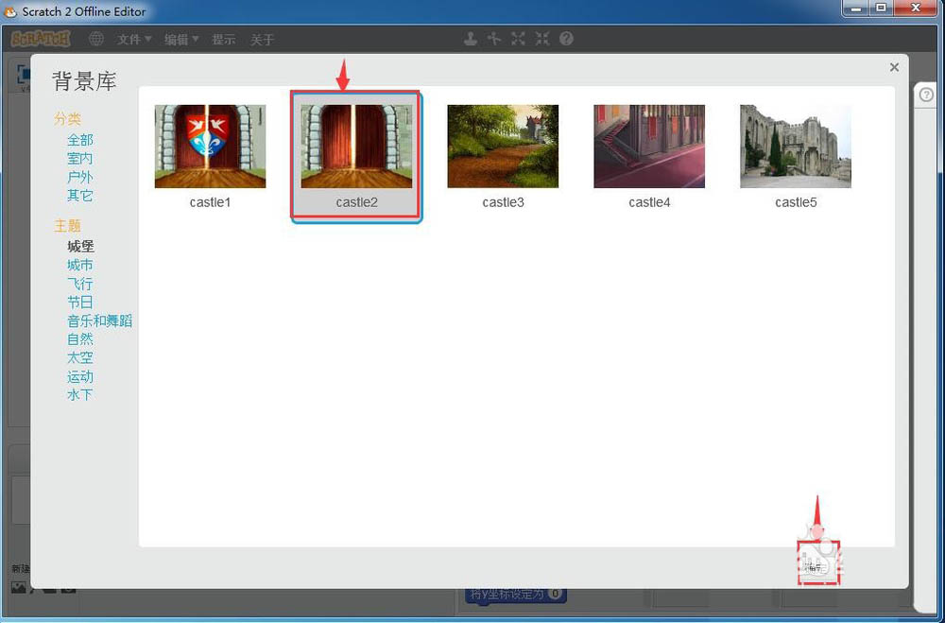Click the 将y坐标设定为 block behind the dialog
This screenshot has width=945, height=623.
[x=516, y=594]
